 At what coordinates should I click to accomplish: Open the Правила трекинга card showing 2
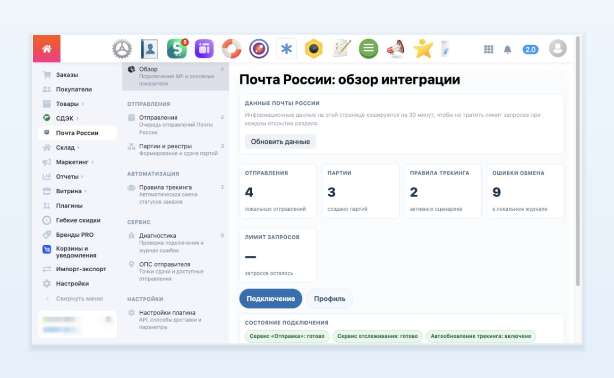(443, 191)
